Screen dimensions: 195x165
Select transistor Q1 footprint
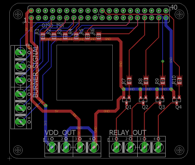[126, 100]
